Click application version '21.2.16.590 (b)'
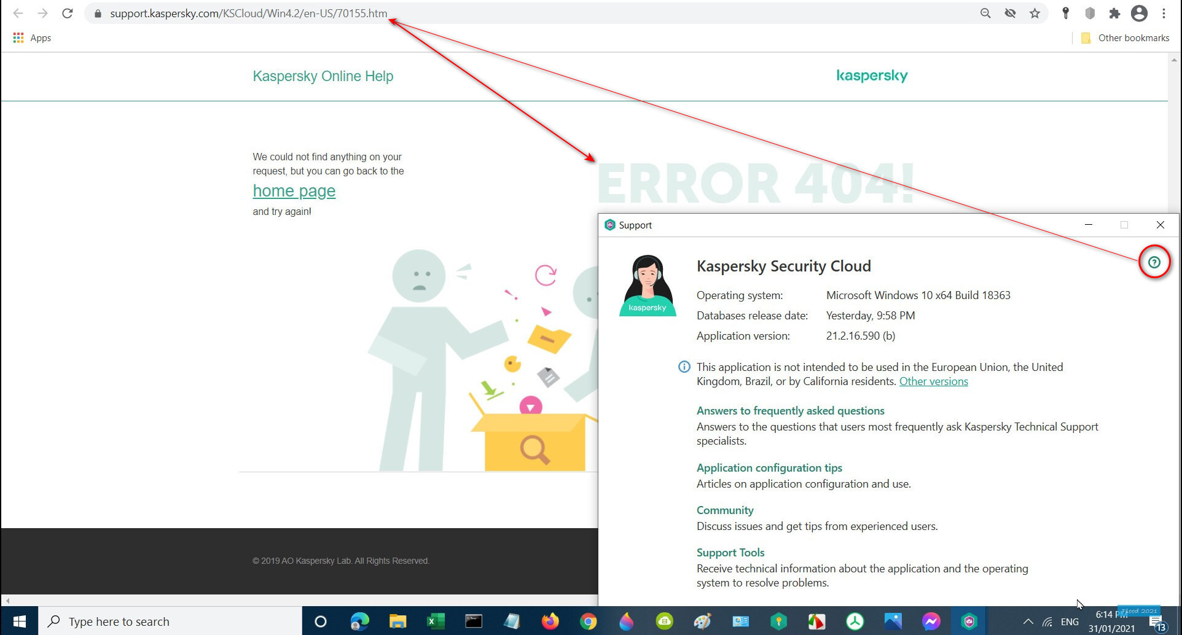This screenshot has height=635, width=1182. pos(861,336)
